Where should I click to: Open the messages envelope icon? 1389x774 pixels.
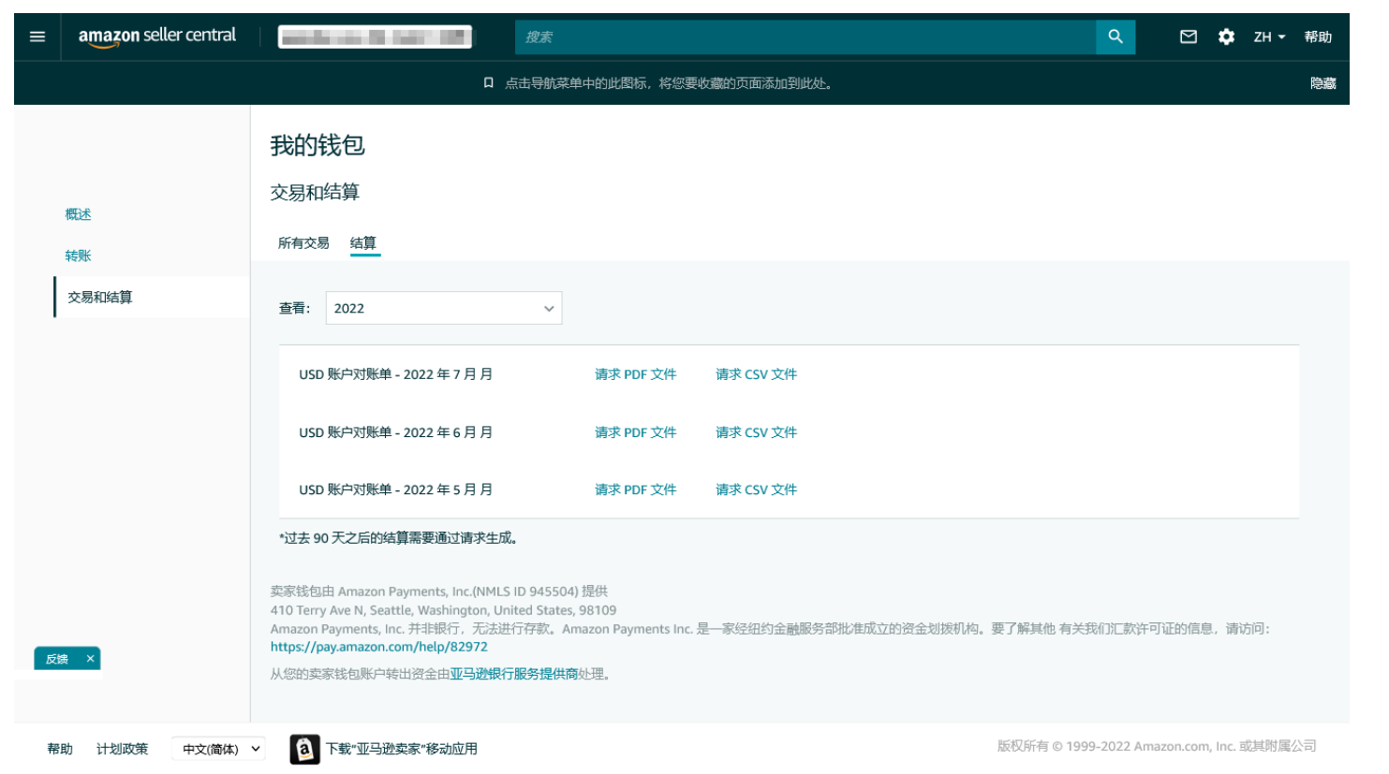click(x=1188, y=37)
